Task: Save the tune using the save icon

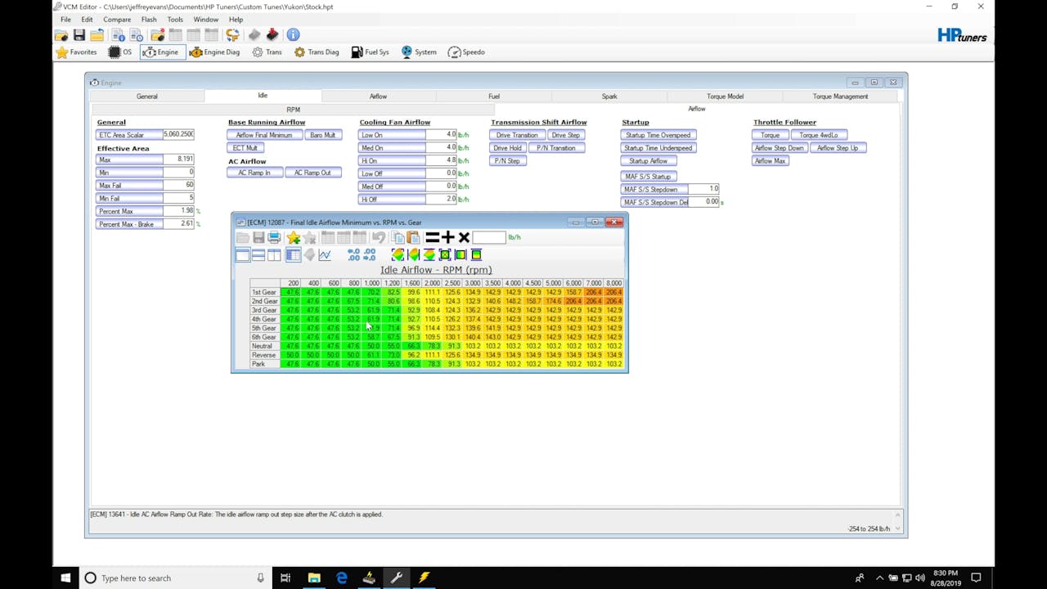Action: (78, 34)
